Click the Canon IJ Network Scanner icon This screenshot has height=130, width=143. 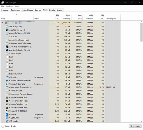7,80
